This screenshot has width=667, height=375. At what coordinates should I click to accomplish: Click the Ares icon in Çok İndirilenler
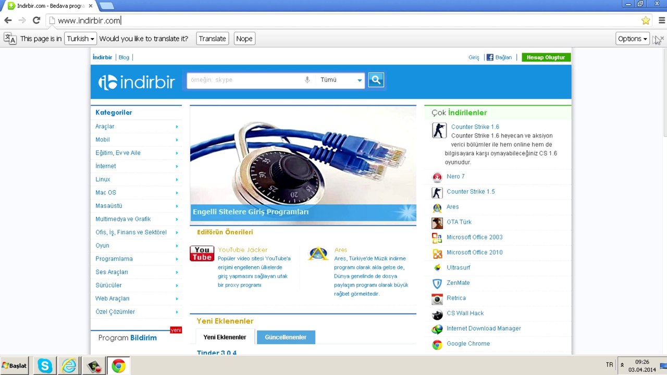437,207
